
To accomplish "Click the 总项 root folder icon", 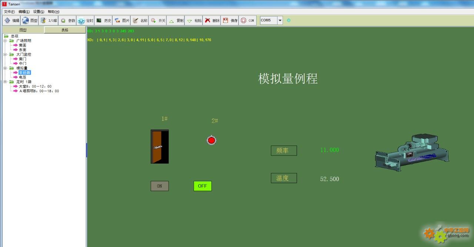I will [6, 36].
